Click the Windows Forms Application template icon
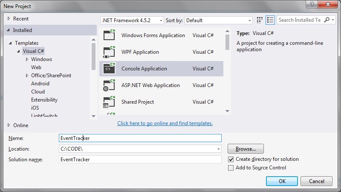 click(109, 35)
